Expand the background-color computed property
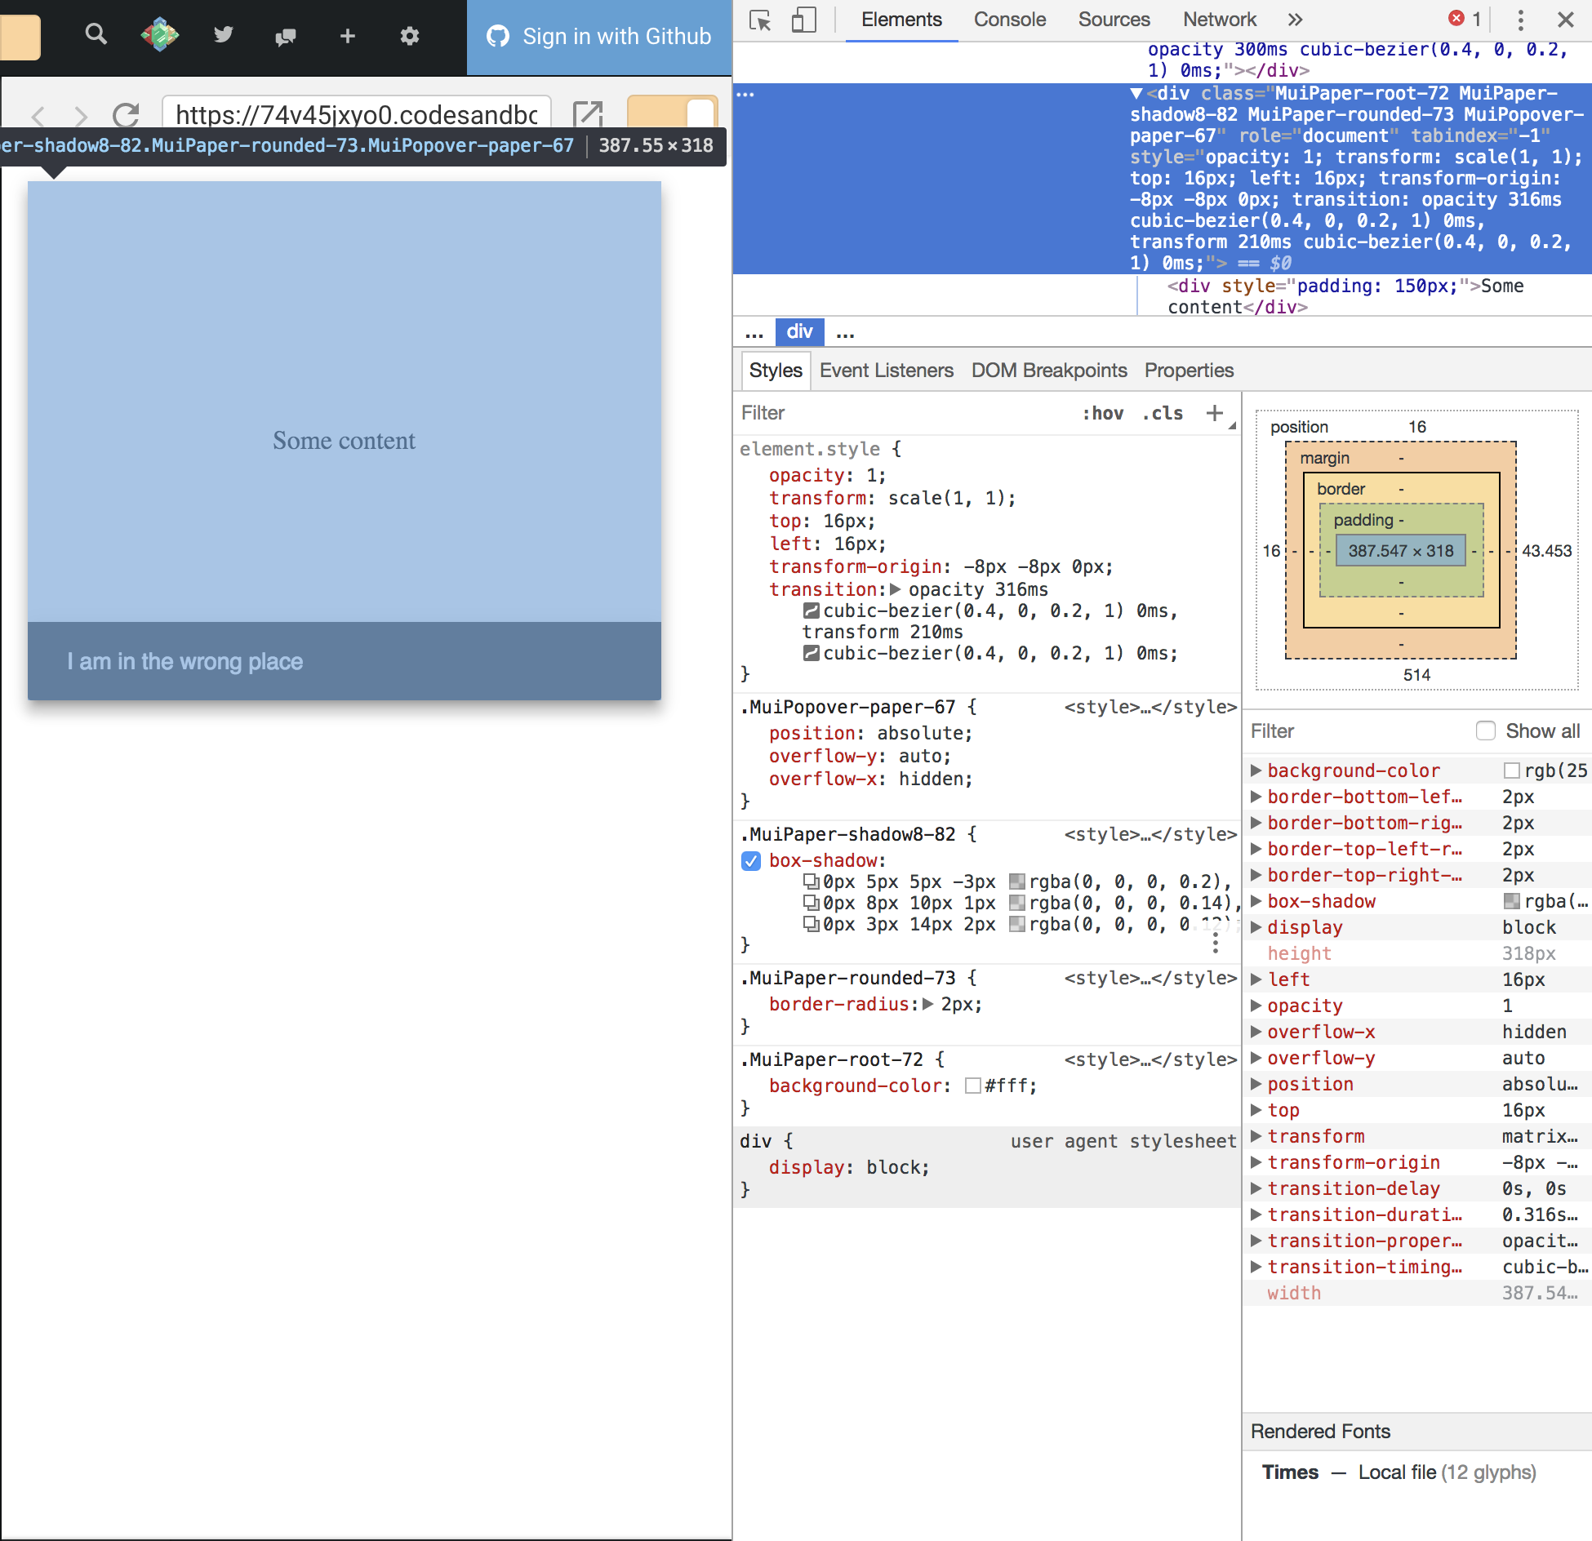This screenshot has width=1592, height=1541. tap(1256, 770)
